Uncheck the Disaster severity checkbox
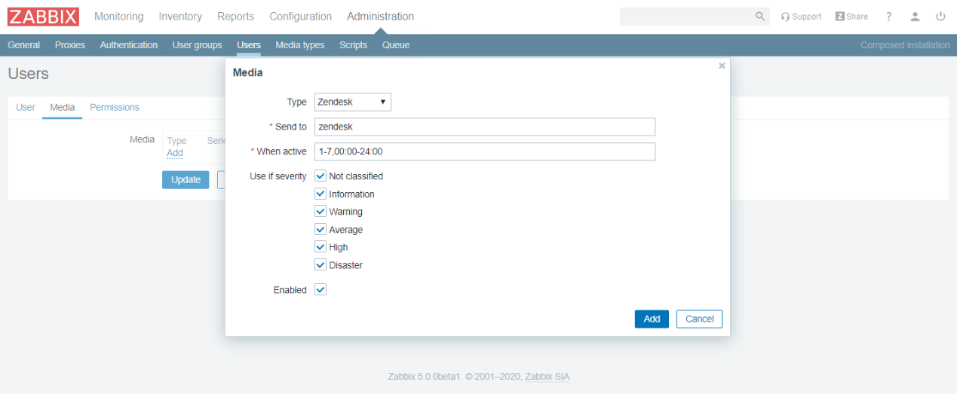Image resolution: width=957 pixels, height=394 pixels. point(321,265)
